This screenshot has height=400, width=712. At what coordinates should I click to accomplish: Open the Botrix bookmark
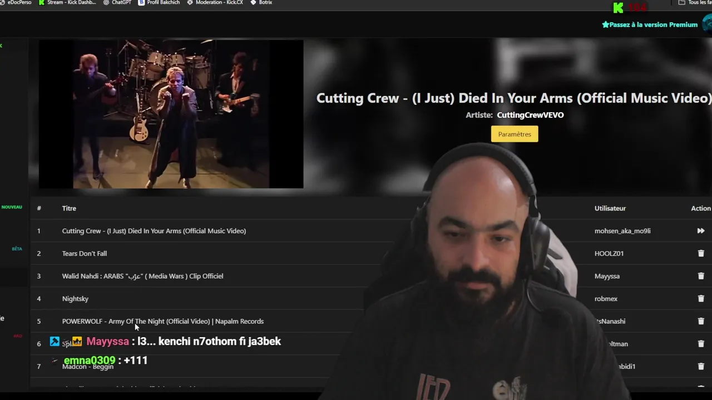pyautogui.click(x=261, y=2)
